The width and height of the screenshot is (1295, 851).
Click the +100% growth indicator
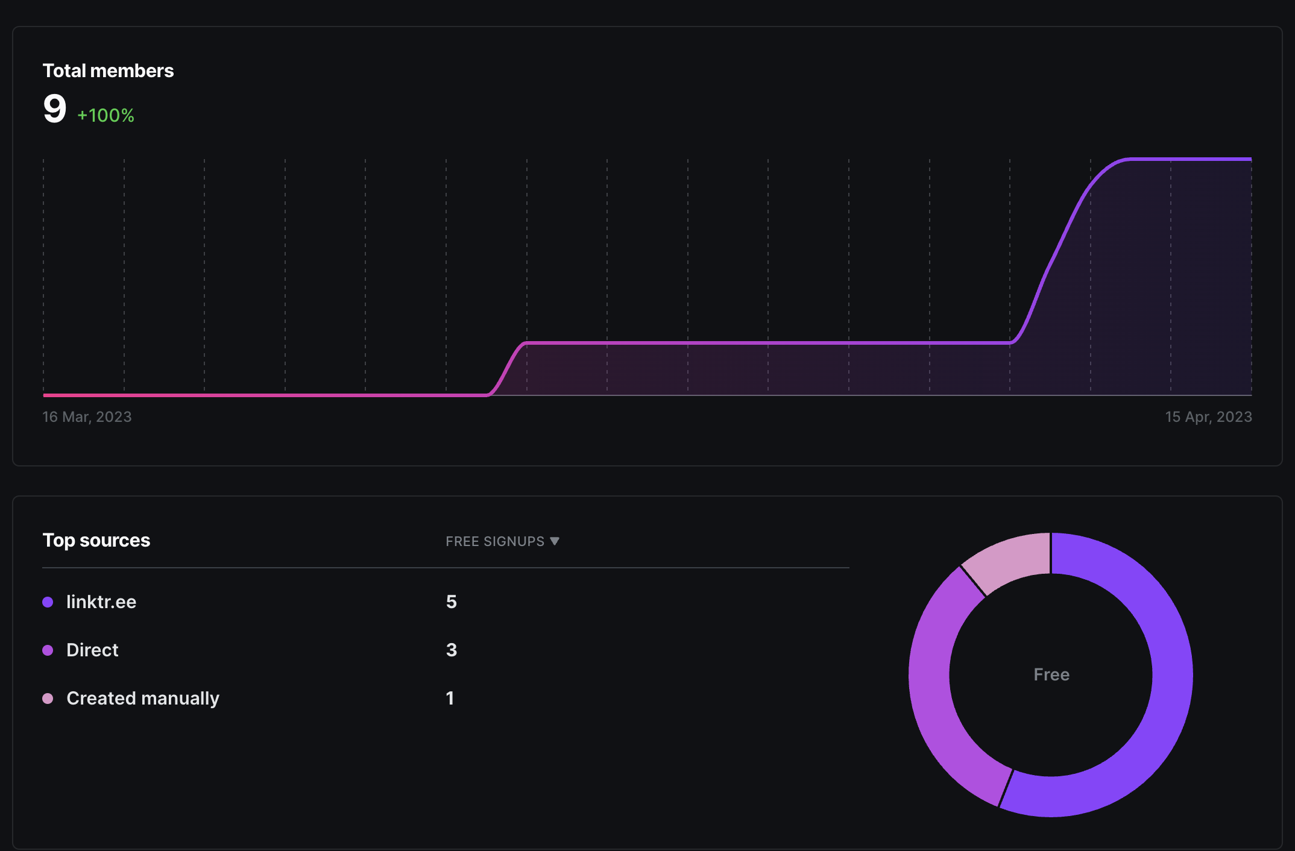coord(106,115)
